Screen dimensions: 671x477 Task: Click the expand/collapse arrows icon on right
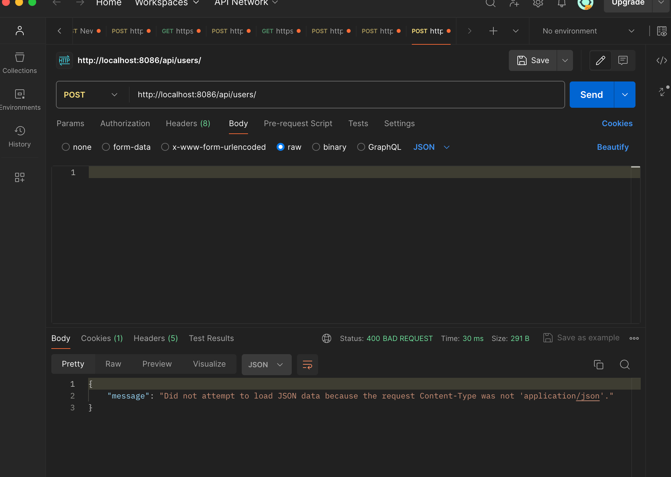click(x=663, y=92)
